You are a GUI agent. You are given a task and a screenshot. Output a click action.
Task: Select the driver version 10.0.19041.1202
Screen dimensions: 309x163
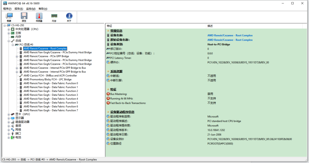coord(216,130)
